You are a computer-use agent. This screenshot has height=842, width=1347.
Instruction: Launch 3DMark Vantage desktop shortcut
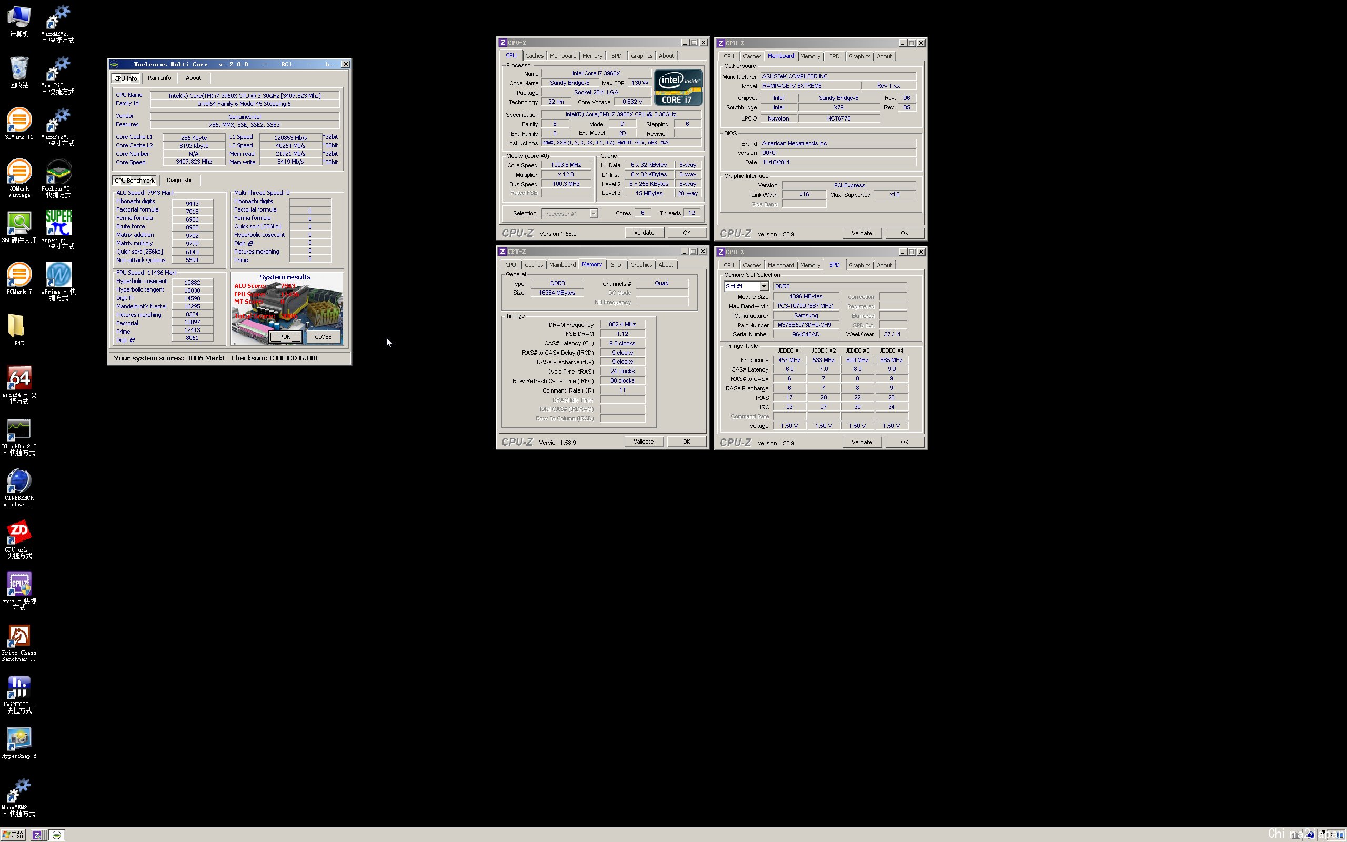[19, 178]
